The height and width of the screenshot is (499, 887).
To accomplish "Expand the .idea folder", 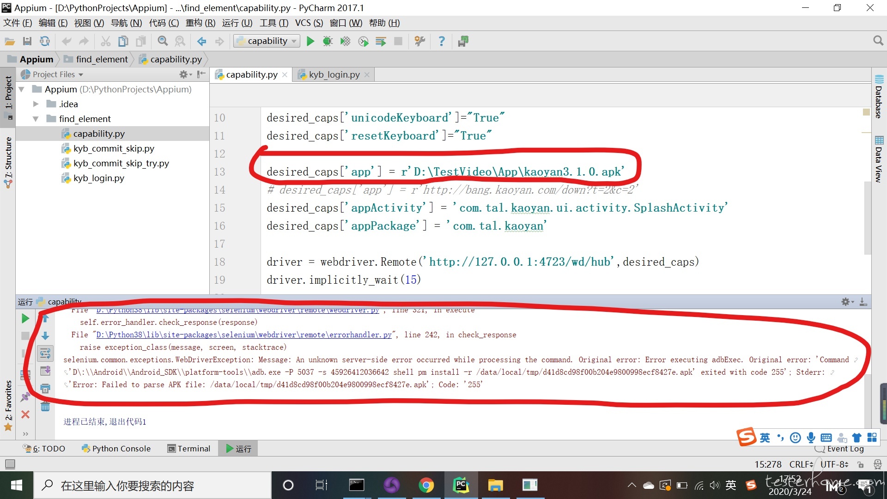I will tap(36, 104).
